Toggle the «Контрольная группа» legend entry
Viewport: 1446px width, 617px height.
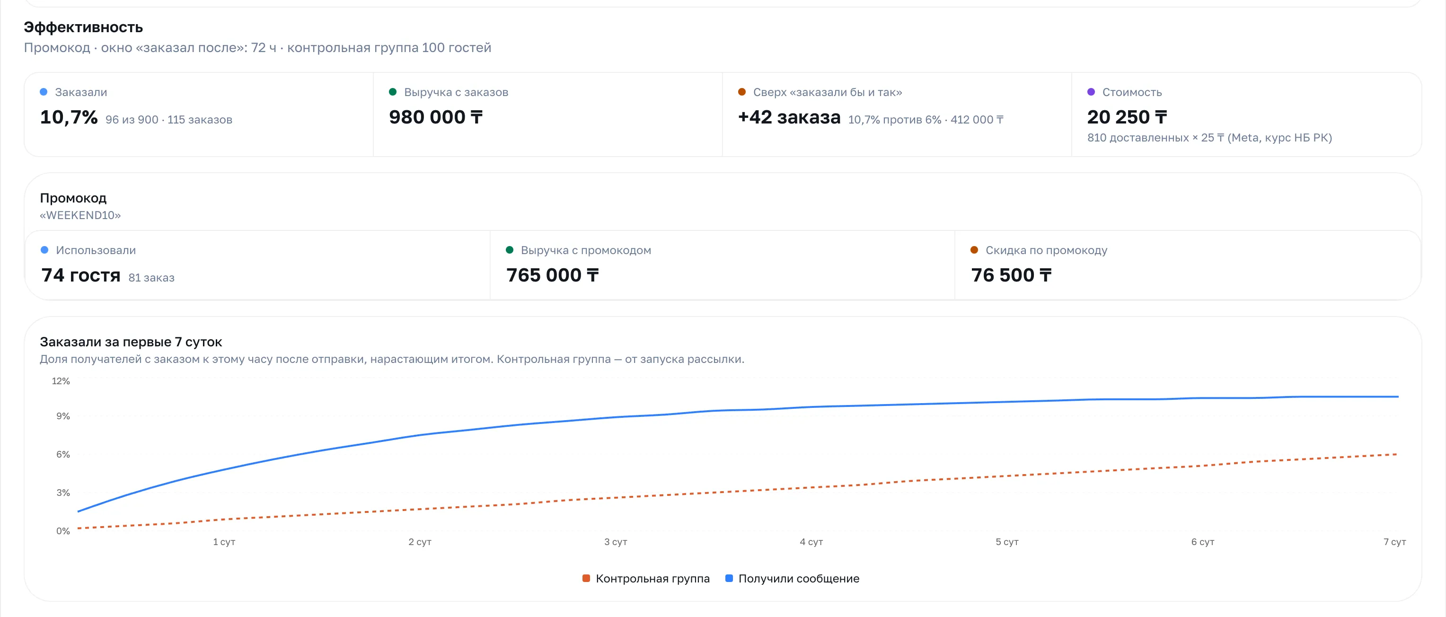tap(646, 578)
